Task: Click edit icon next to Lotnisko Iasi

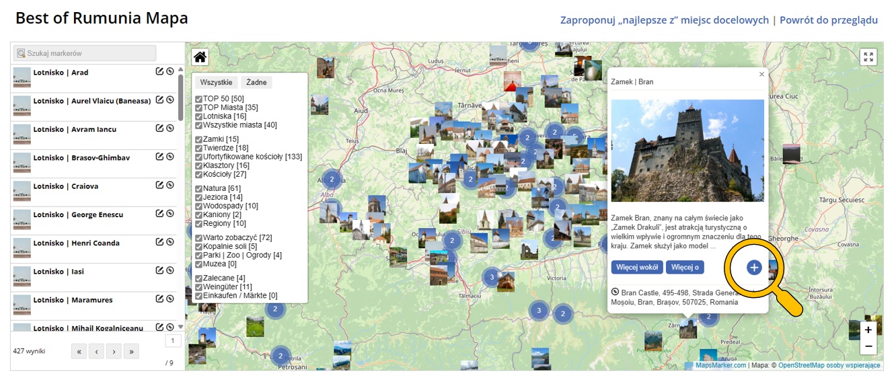Action: pos(159,270)
